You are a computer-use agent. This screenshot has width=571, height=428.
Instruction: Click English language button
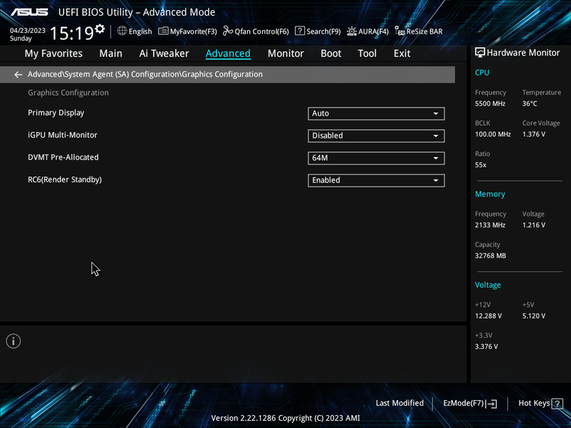click(x=140, y=31)
